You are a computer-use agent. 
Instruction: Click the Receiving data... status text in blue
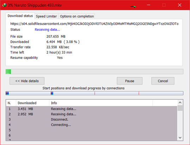(x=47, y=29)
